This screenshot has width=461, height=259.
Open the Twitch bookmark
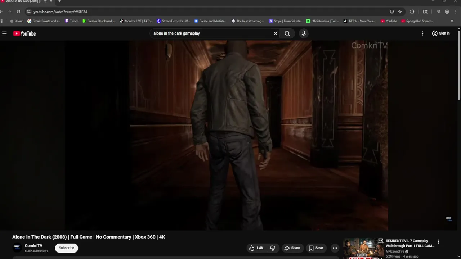[71, 21]
